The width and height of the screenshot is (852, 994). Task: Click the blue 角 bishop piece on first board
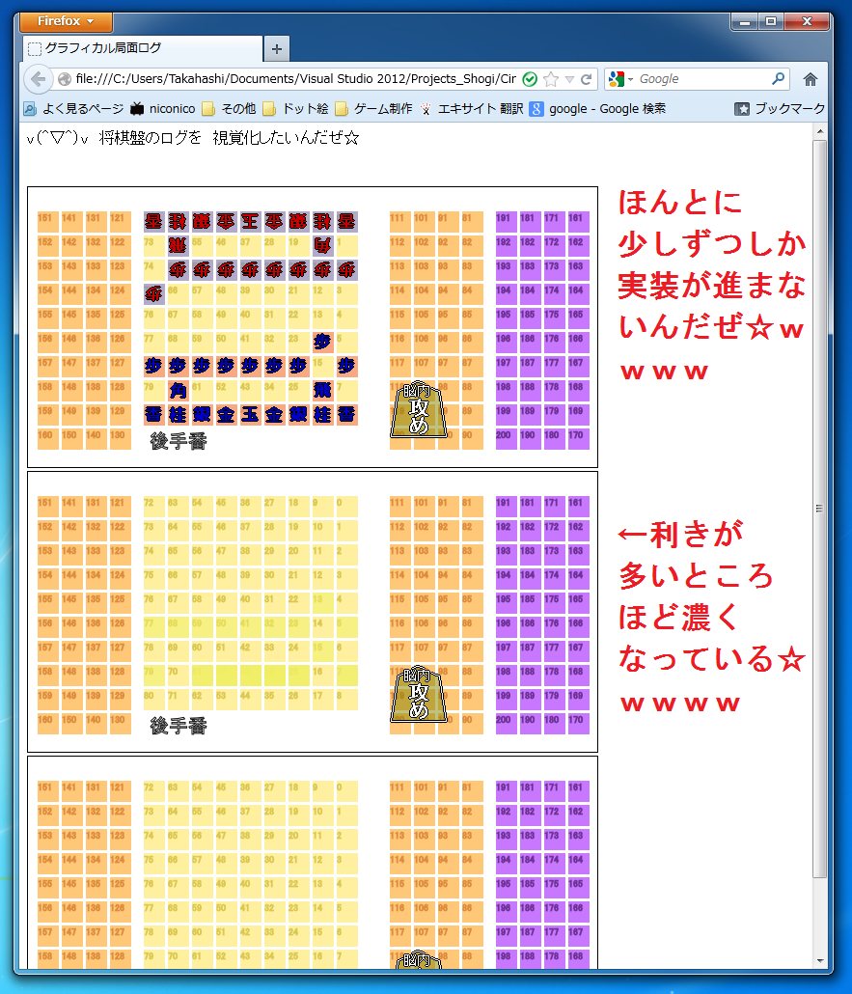[x=179, y=391]
